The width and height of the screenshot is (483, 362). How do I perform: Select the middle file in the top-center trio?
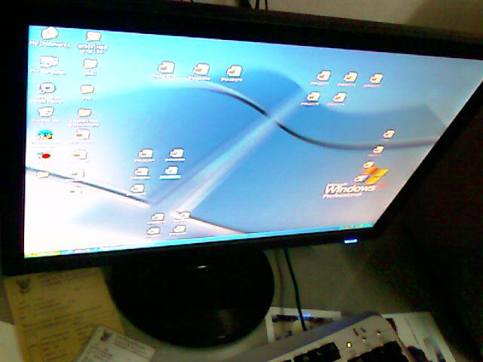point(201,71)
